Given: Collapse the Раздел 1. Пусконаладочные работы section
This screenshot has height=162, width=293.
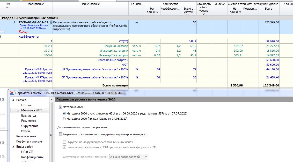Looking at the screenshot, I should pyautogui.click(x=1, y=18).
